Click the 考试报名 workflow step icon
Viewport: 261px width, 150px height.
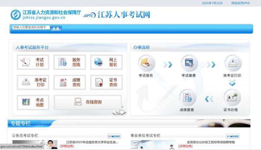tap(146, 63)
